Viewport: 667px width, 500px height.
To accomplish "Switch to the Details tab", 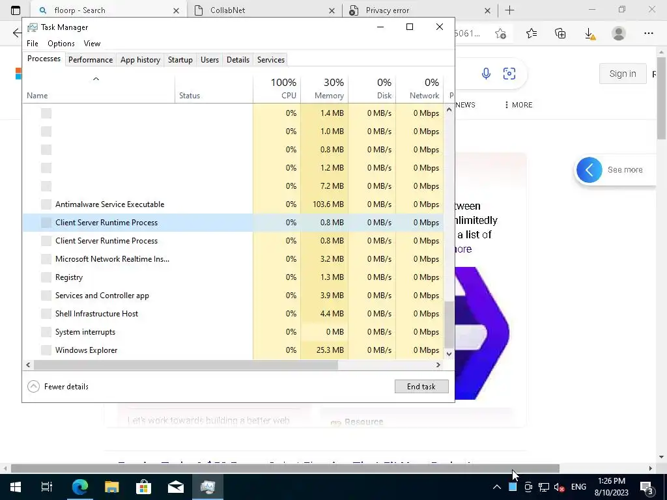I will (238, 59).
